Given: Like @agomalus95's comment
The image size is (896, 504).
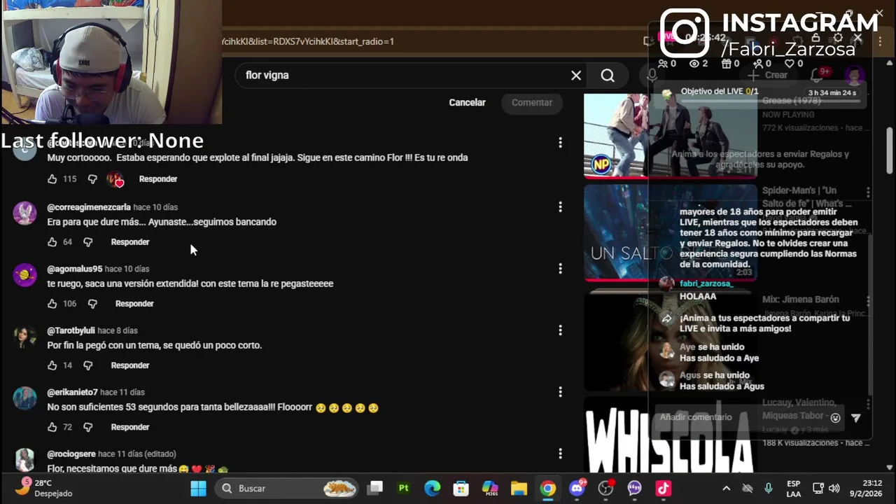Looking at the screenshot, I should [x=52, y=304].
